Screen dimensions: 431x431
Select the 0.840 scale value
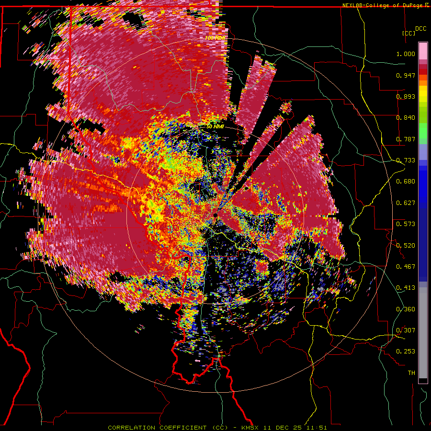point(406,118)
